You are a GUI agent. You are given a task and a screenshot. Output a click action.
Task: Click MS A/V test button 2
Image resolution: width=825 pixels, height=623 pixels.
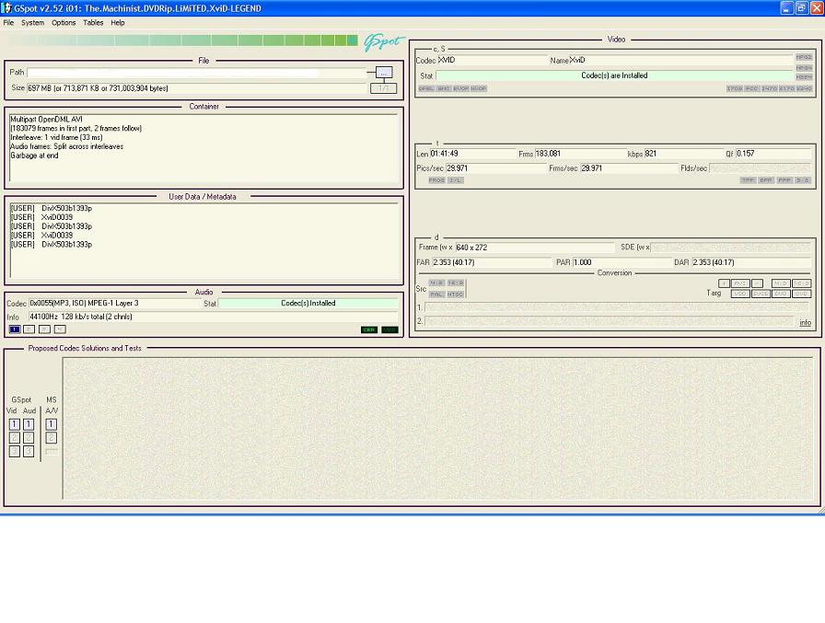point(51,438)
